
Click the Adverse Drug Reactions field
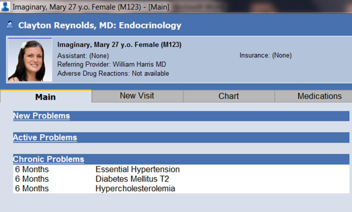(x=113, y=73)
